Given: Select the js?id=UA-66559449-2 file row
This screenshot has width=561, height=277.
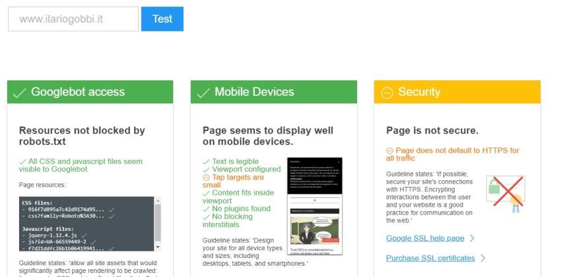Looking at the screenshot, I should [x=59, y=241].
